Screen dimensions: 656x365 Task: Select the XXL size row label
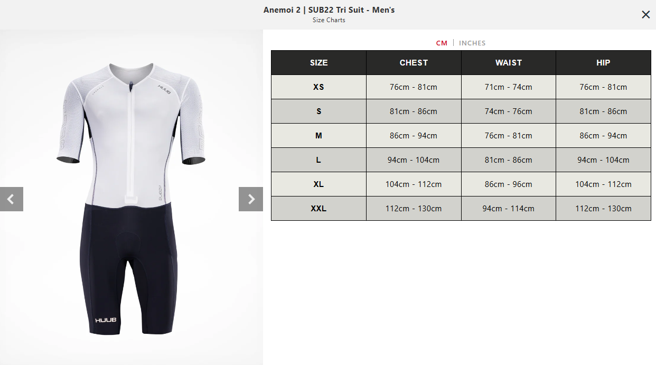(318, 209)
